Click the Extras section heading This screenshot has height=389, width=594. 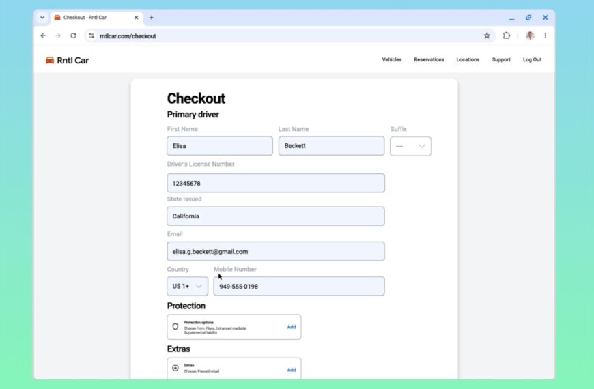tap(178, 349)
